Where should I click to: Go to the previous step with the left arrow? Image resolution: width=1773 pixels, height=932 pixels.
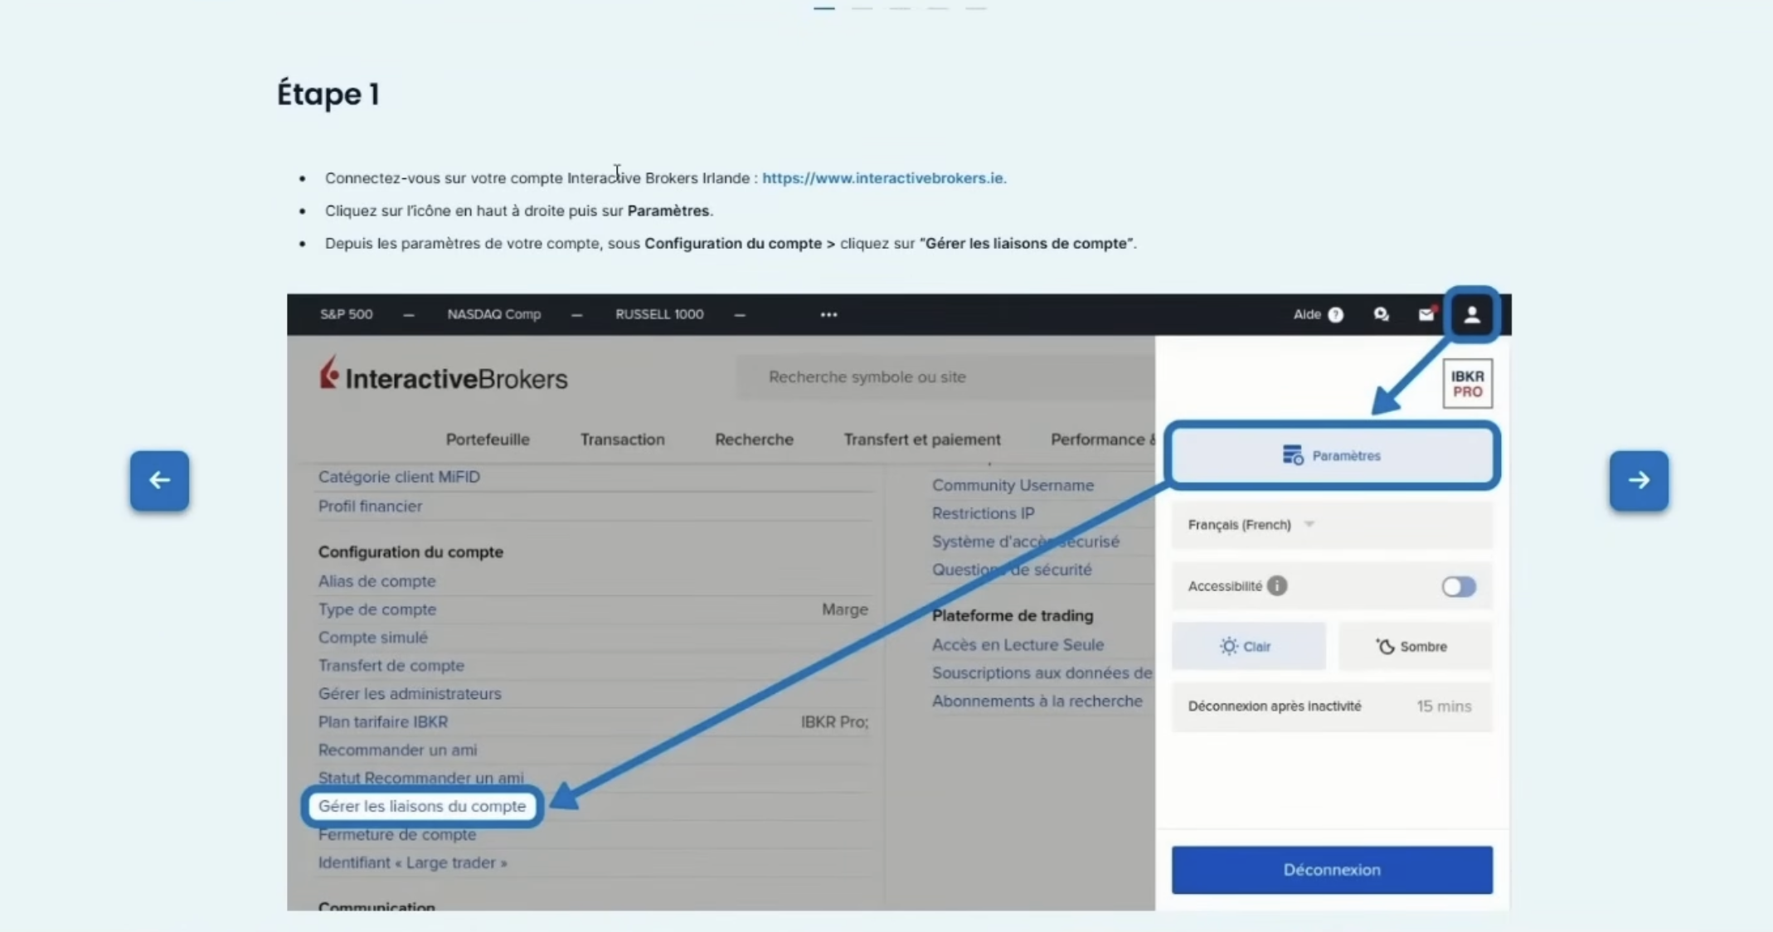click(159, 480)
